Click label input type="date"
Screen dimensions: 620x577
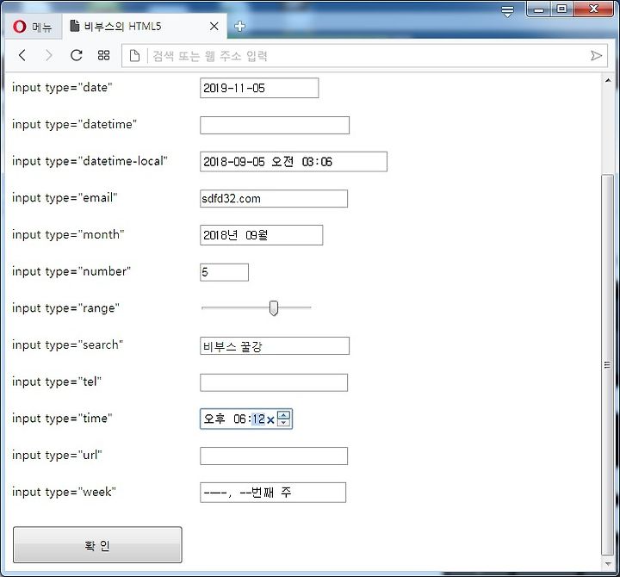pyautogui.click(x=62, y=87)
